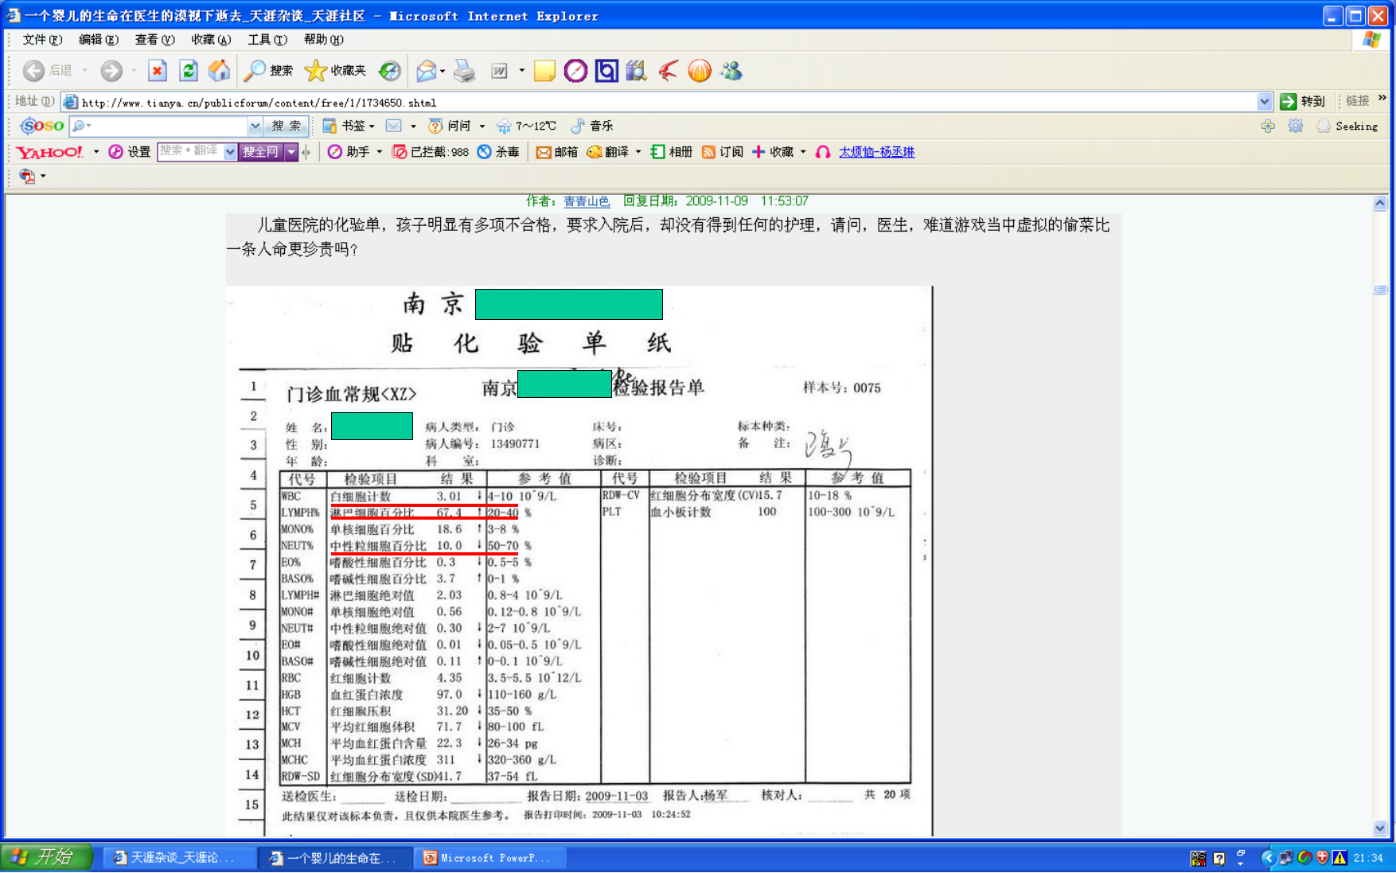Open Yahoo toolbar settings (设置)

[x=130, y=152]
